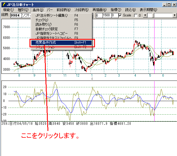The image size is (177, 156).
Task: Select JP法分析シート編集 menu entry
Action: click(x=62, y=15)
